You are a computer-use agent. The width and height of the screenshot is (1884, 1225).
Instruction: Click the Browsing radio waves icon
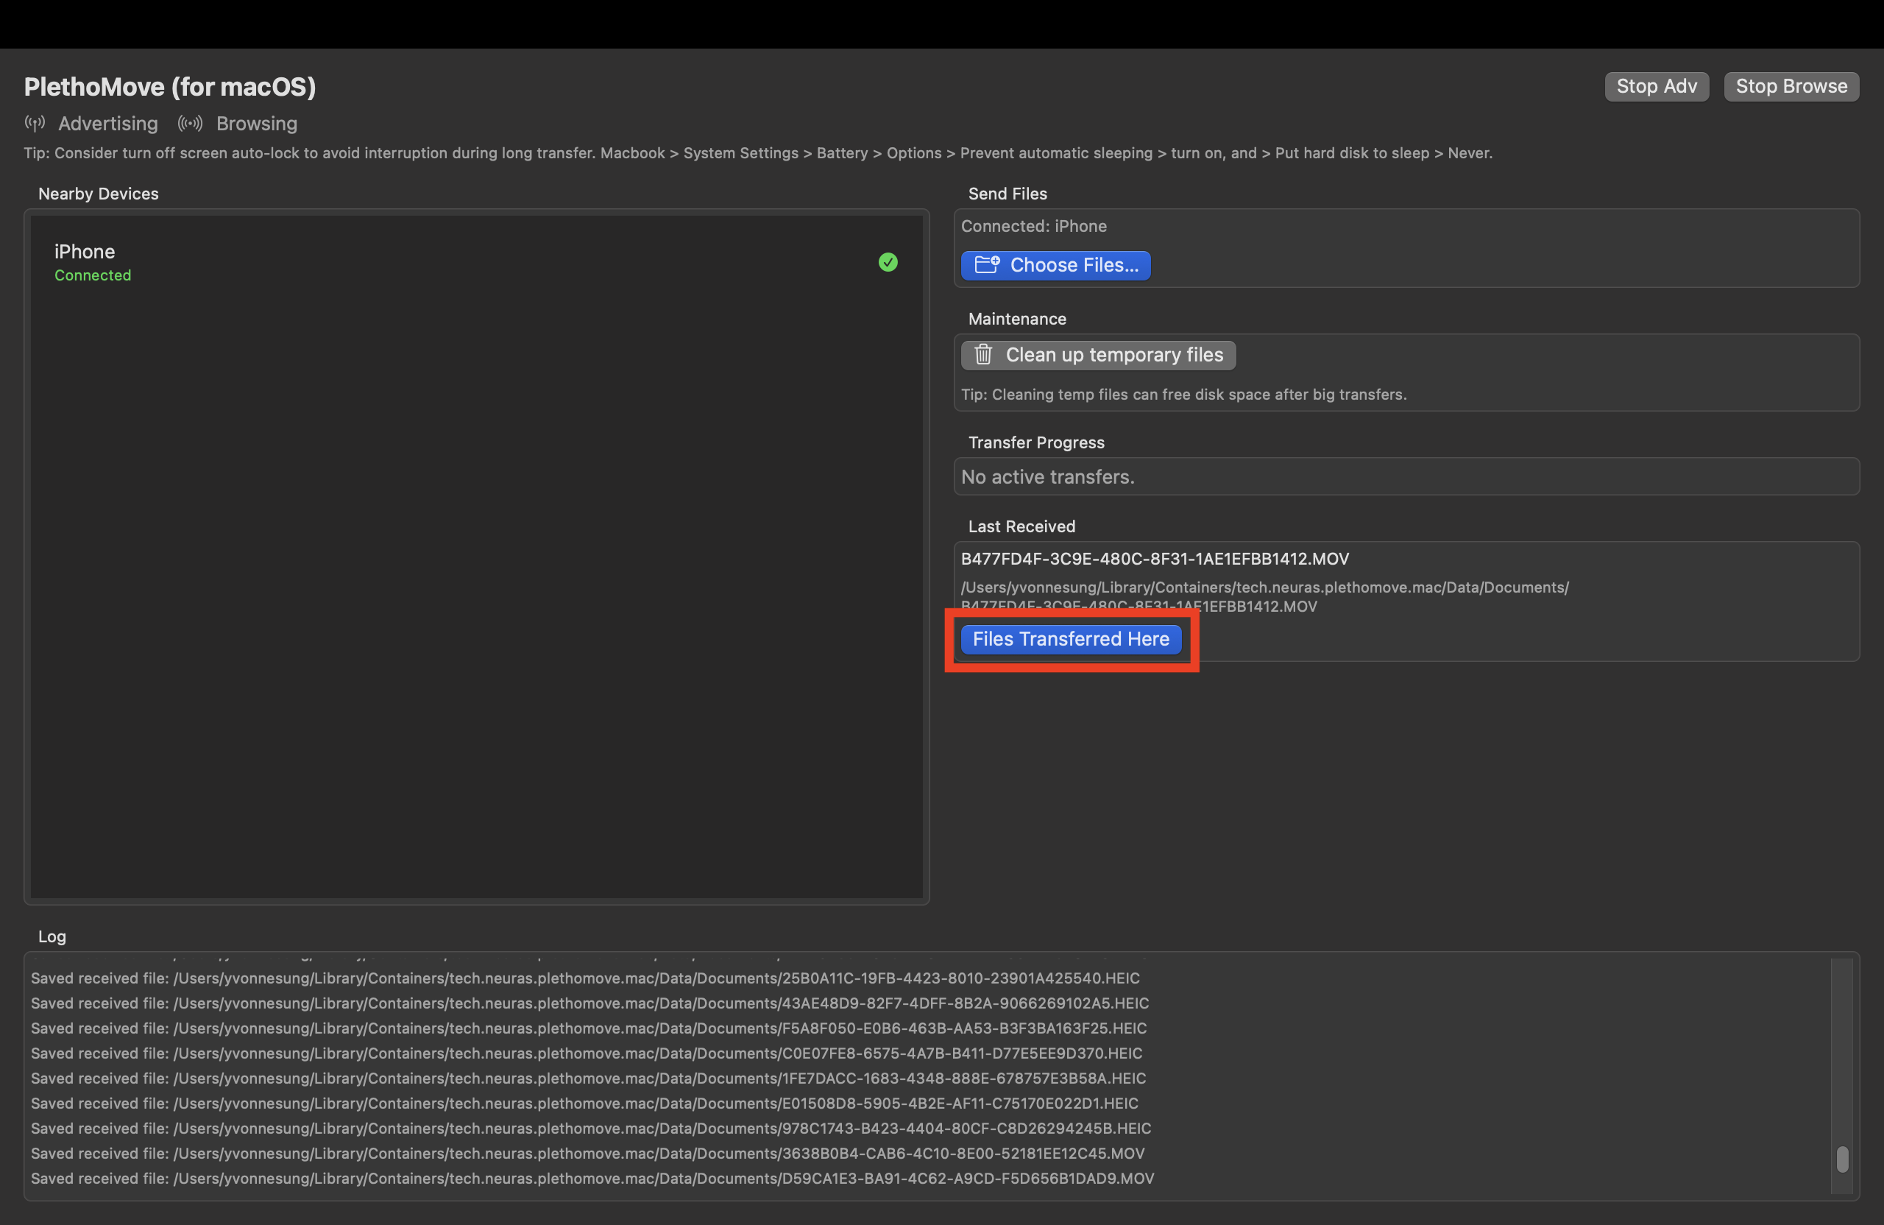pos(190,124)
